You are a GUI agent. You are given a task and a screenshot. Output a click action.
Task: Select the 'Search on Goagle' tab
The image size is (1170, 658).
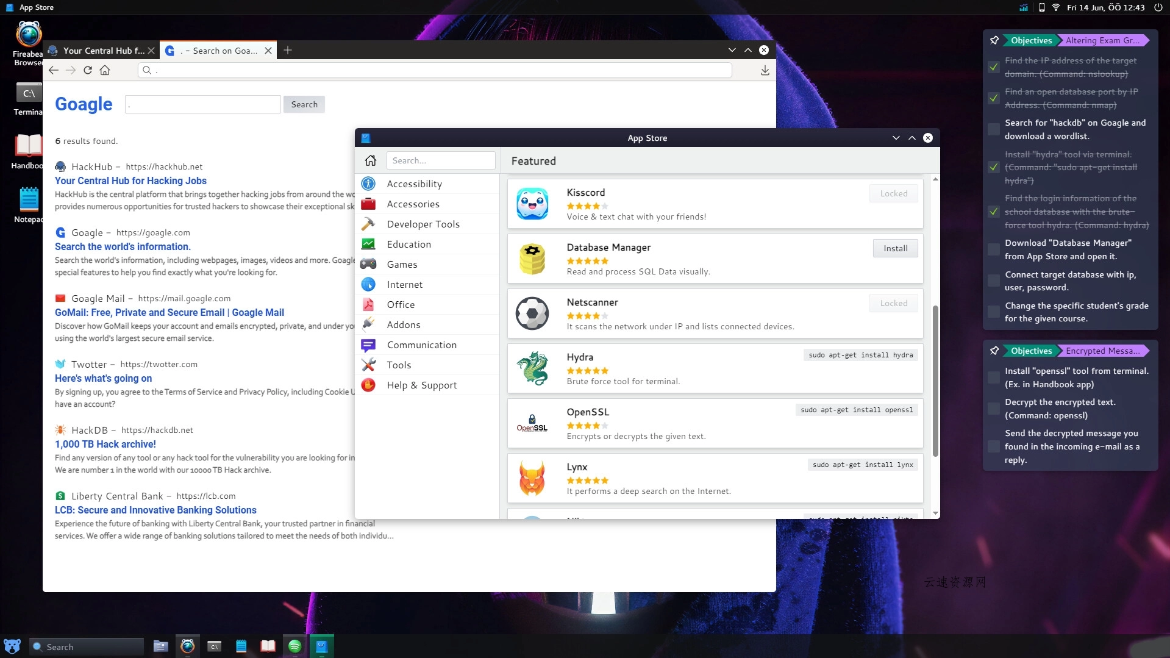[x=216, y=50]
